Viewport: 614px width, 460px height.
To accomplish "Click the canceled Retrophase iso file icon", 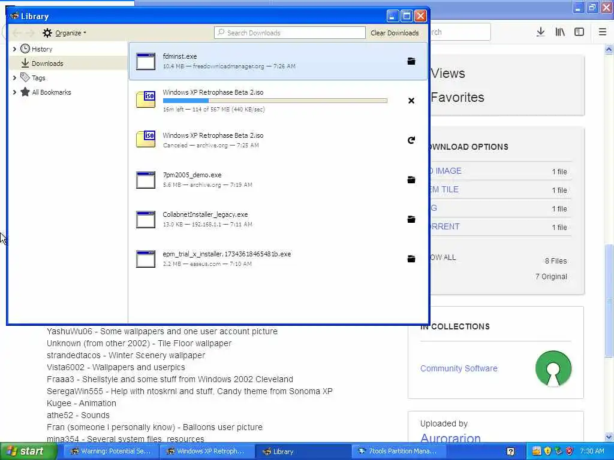I will 146,139.
